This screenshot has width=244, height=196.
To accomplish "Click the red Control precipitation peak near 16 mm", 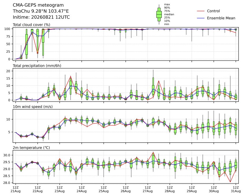I will 71,76.
